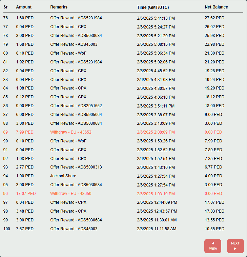
Task: Click 'Offer Reward - WoF' in row 80
Action: pos(68,53)
